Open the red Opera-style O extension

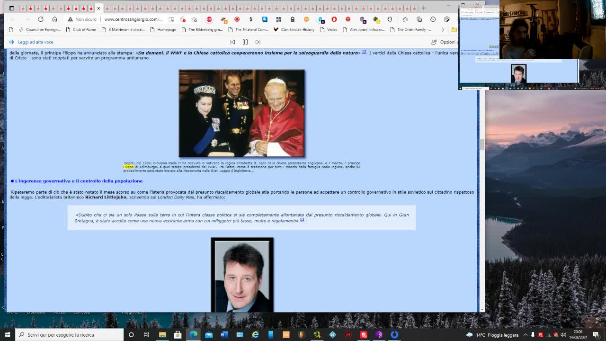click(334, 19)
